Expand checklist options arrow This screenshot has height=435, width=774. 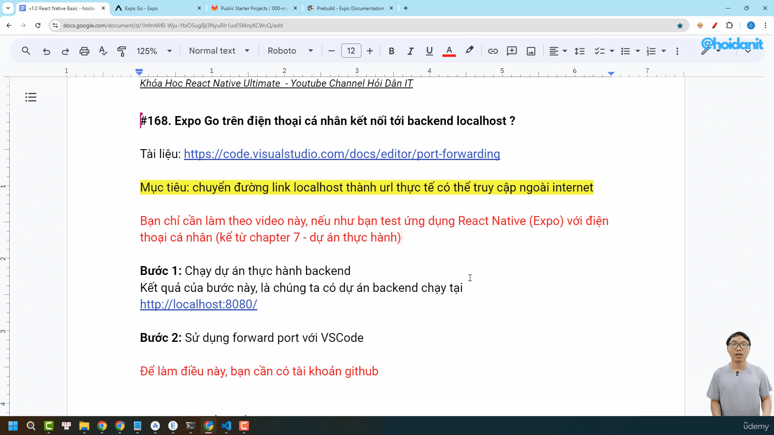coord(612,51)
